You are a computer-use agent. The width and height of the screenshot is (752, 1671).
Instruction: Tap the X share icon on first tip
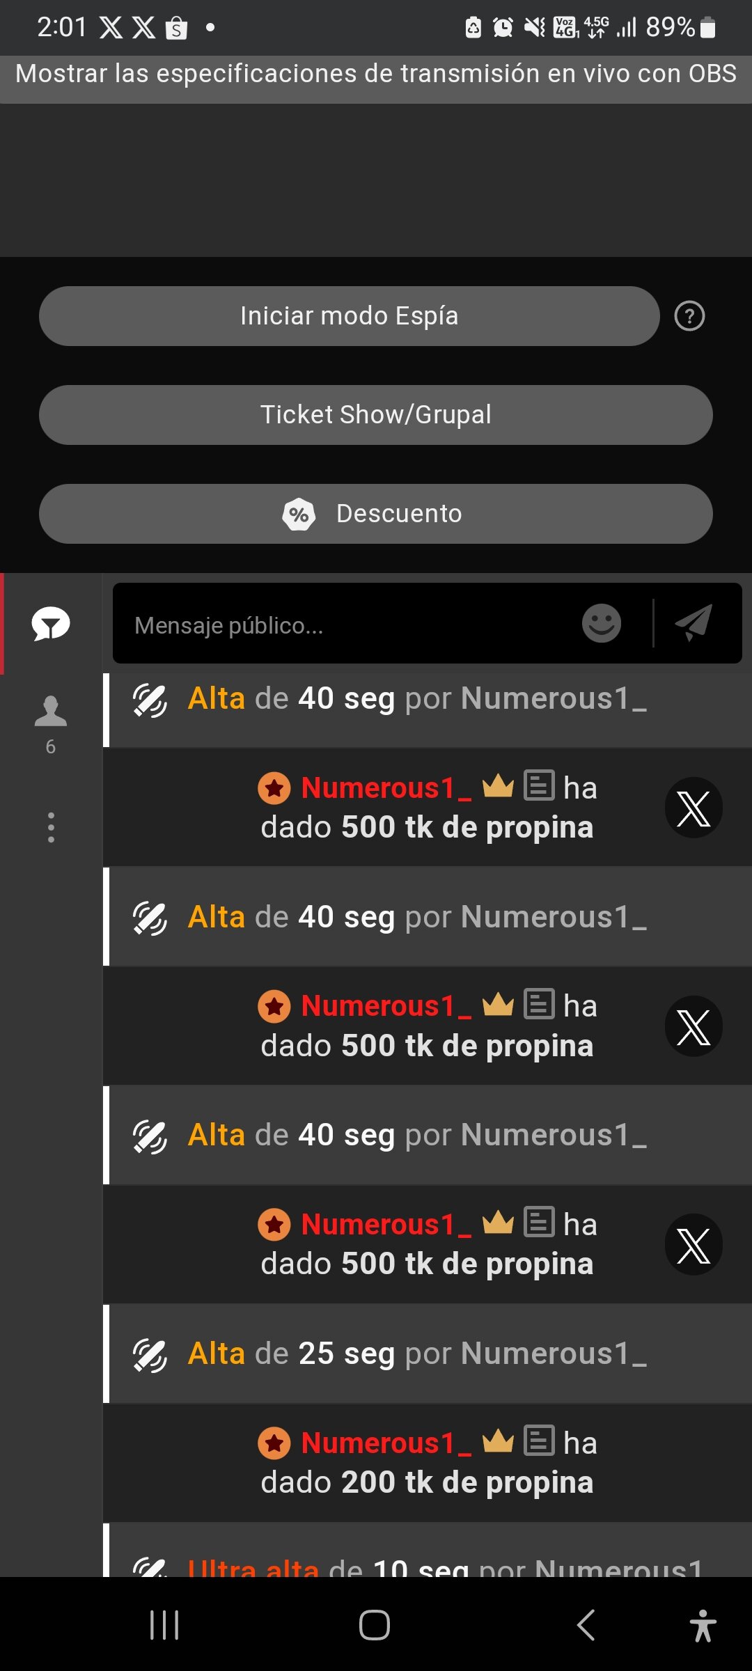pos(694,808)
